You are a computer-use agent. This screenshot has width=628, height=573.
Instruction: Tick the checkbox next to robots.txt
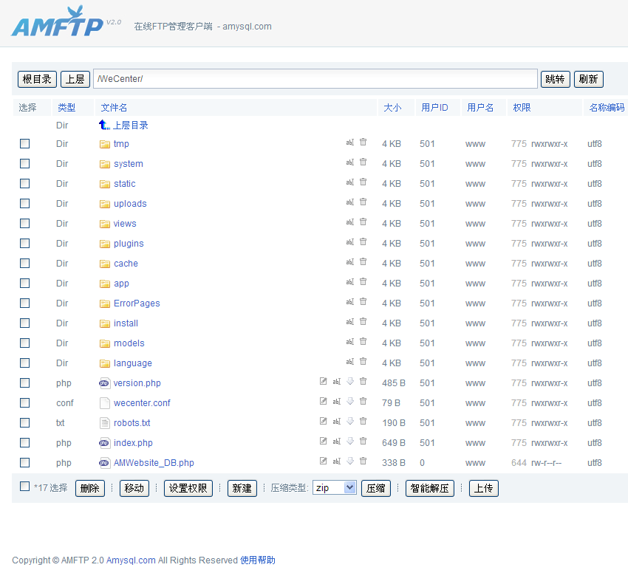pyautogui.click(x=25, y=422)
